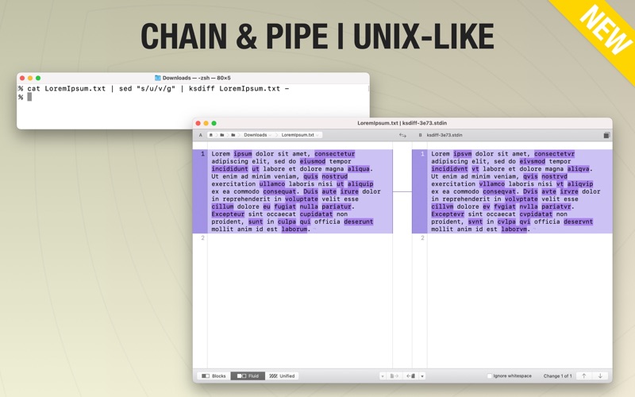This screenshot has height=397, width=635.
Task: Zoom the ksdiff comparison window
Action: tap(214, 123)
